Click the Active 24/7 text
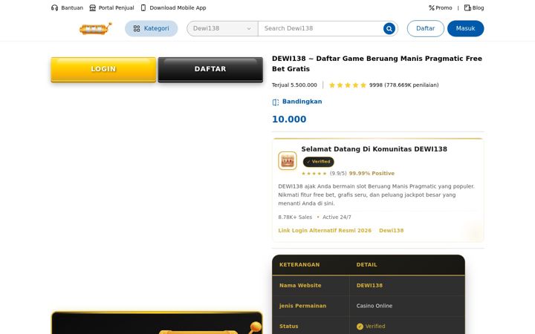Viewport: 535px width, 334px height. tap(337, 217)
